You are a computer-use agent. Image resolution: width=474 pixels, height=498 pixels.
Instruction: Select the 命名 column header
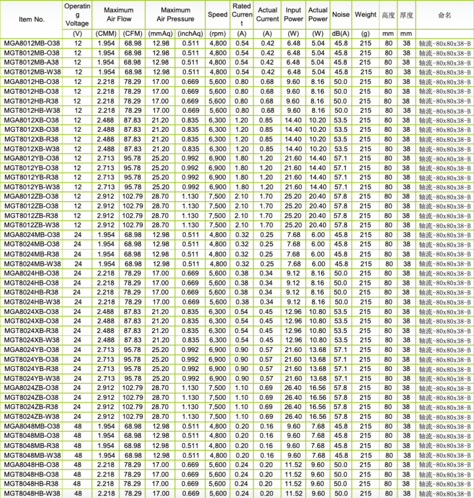pyautogui.click(x=444, y=15)
